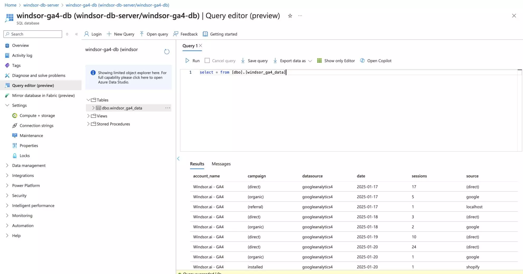
Task: Go to Home breadcrumb link
Action: (x=11, y=5)
